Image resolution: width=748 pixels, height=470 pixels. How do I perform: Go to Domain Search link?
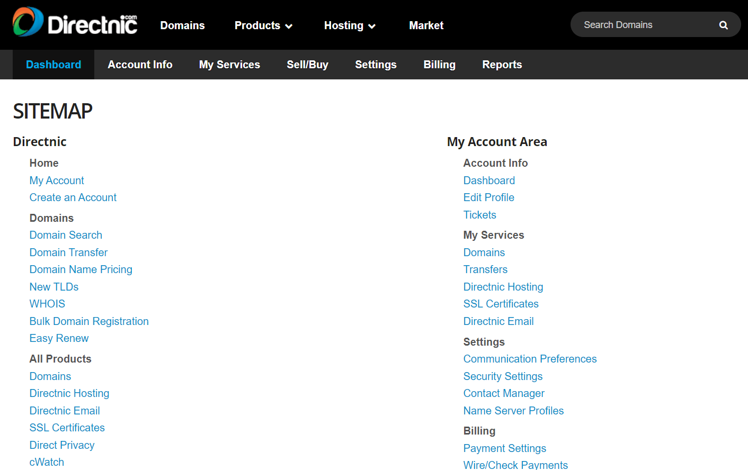pyautogui.click(x=66, y=235)
